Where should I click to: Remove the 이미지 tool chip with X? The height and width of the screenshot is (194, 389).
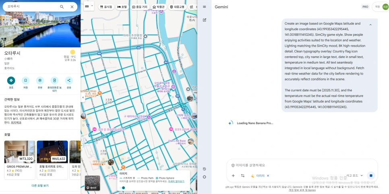click(x=268, y=175)
